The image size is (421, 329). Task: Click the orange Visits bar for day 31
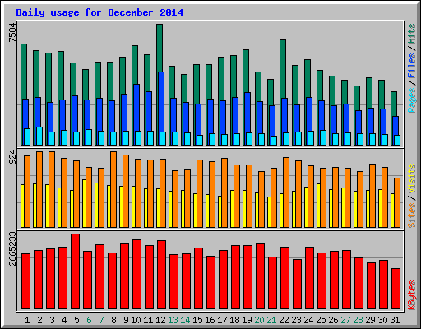(397, 202)
